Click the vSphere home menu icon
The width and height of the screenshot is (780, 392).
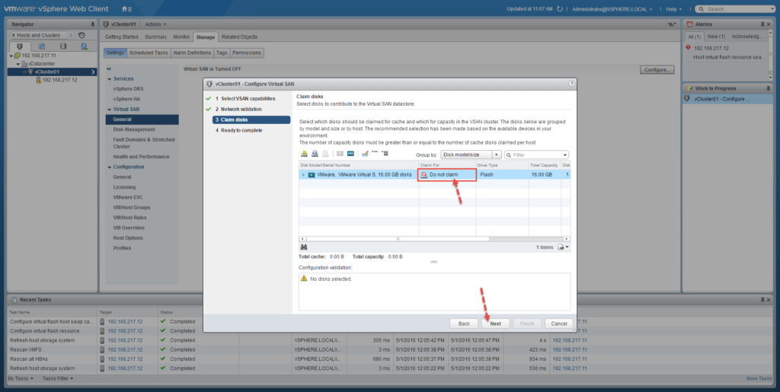(126, 9)
